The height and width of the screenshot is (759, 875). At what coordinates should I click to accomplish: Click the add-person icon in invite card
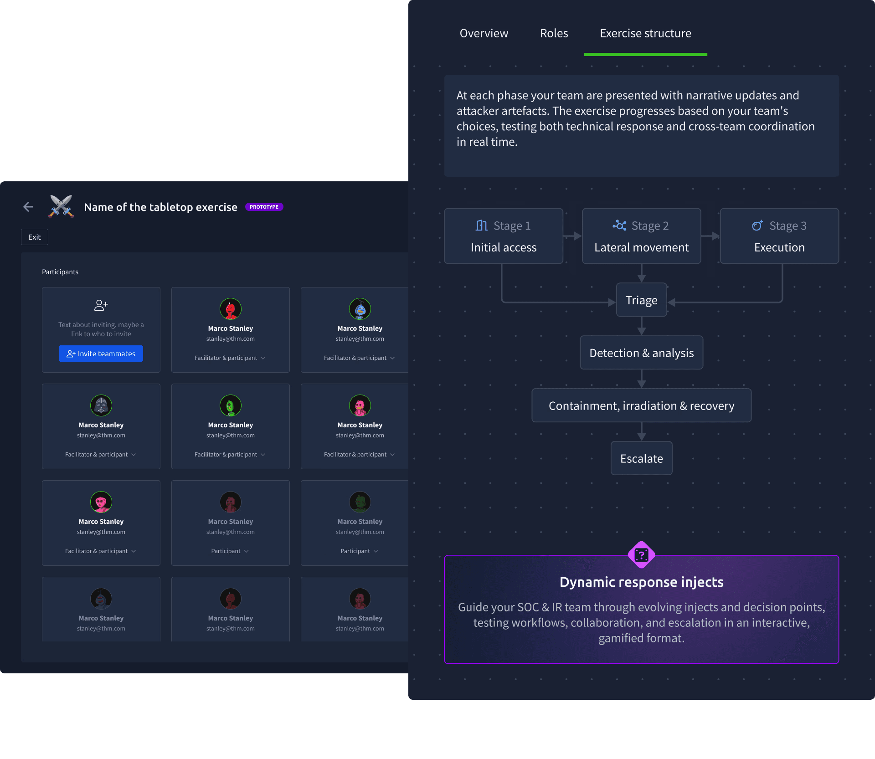click(x=101, y=305)
